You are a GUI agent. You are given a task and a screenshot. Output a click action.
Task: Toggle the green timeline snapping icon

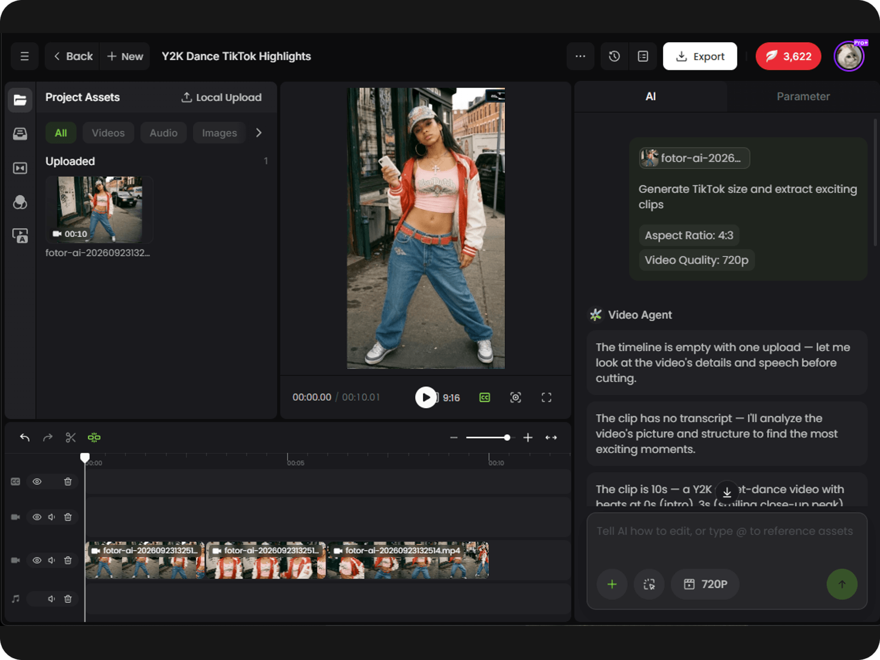click(94, 437)
